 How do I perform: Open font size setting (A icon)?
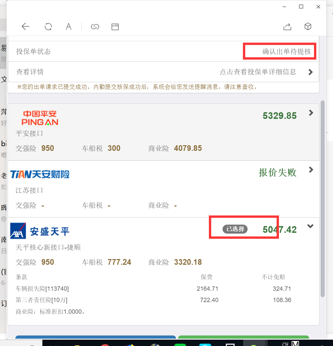(x=68, y=27)
